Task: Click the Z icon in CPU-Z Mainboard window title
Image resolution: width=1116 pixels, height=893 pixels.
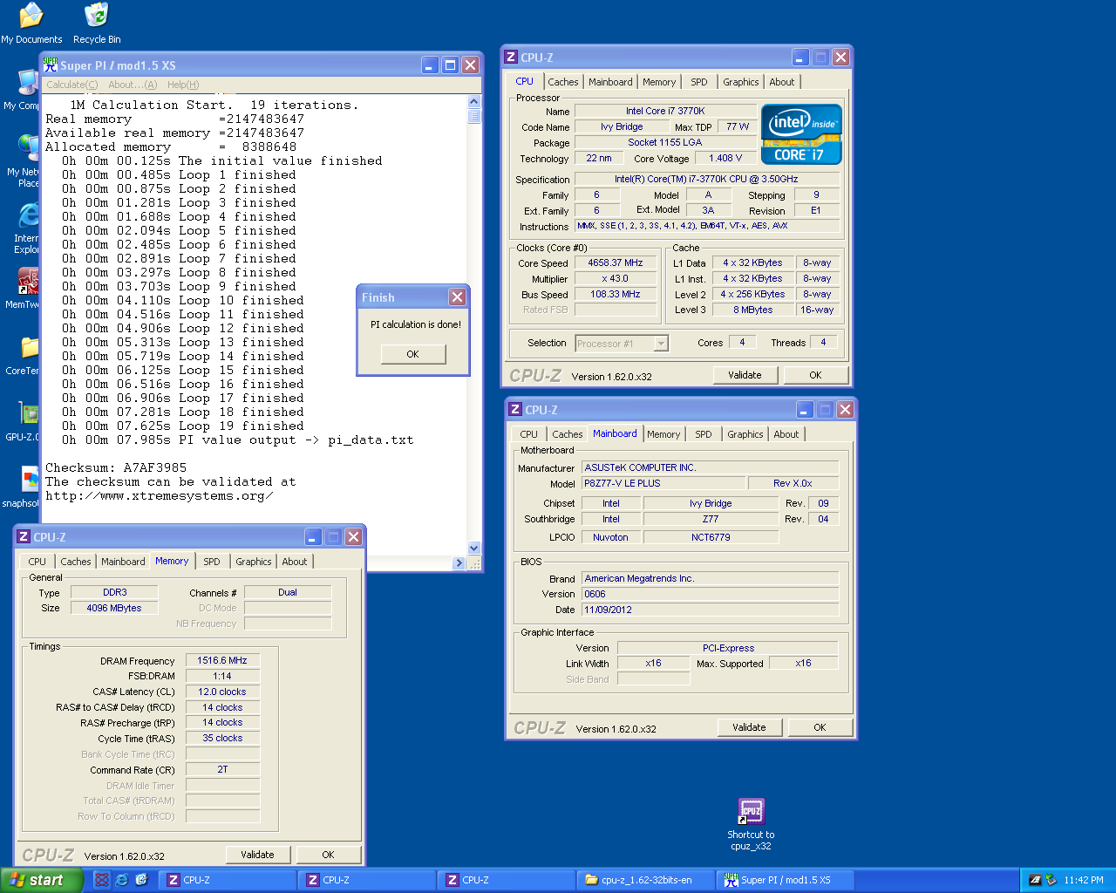Action: pos(515,409)
